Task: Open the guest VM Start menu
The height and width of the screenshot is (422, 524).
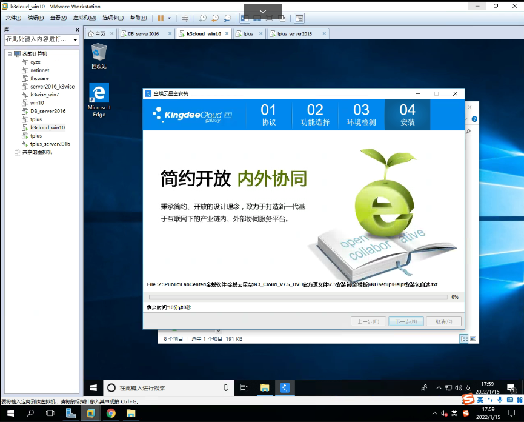Action: coord(93,388)
